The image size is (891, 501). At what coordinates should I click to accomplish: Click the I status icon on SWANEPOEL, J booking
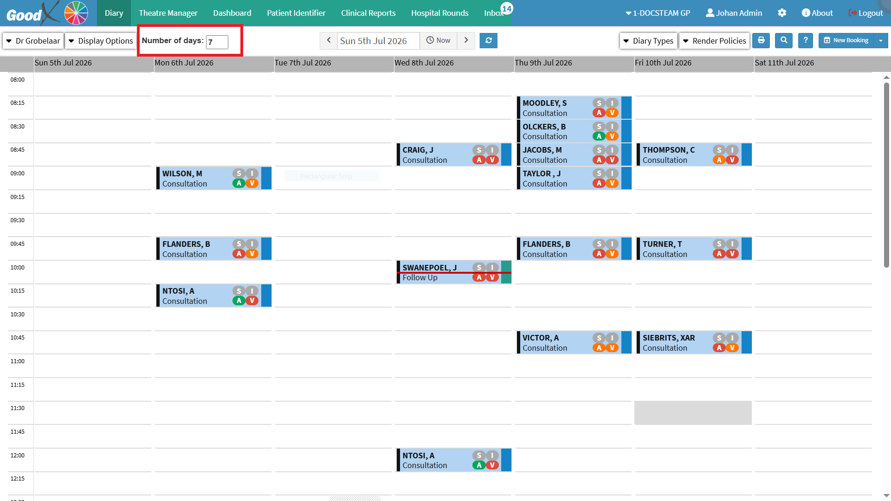point(492,267)
